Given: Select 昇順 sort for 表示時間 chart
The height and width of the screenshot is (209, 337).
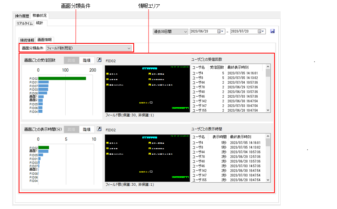Looking at the screenshot, I should tap(72, 129).
